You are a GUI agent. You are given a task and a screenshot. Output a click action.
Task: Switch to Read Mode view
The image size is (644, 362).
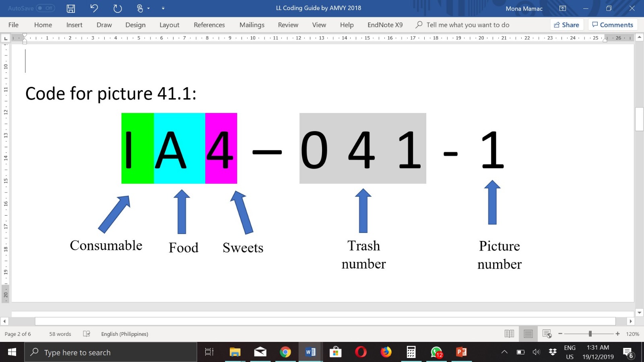[x=509, y=334]
